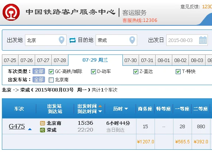Click the 特等座 cell showing --
Screen dimensions: 212x152
pos(164,126)
